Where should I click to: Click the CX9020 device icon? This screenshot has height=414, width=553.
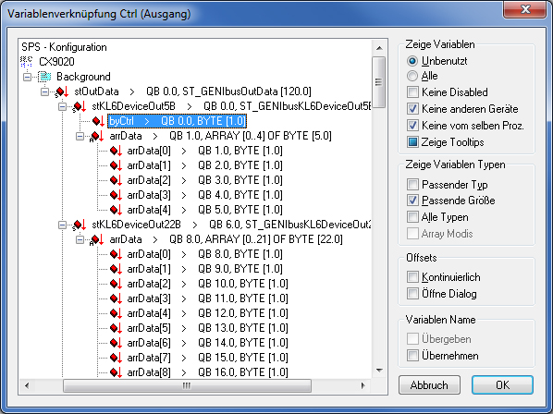[x=26, y=62]
